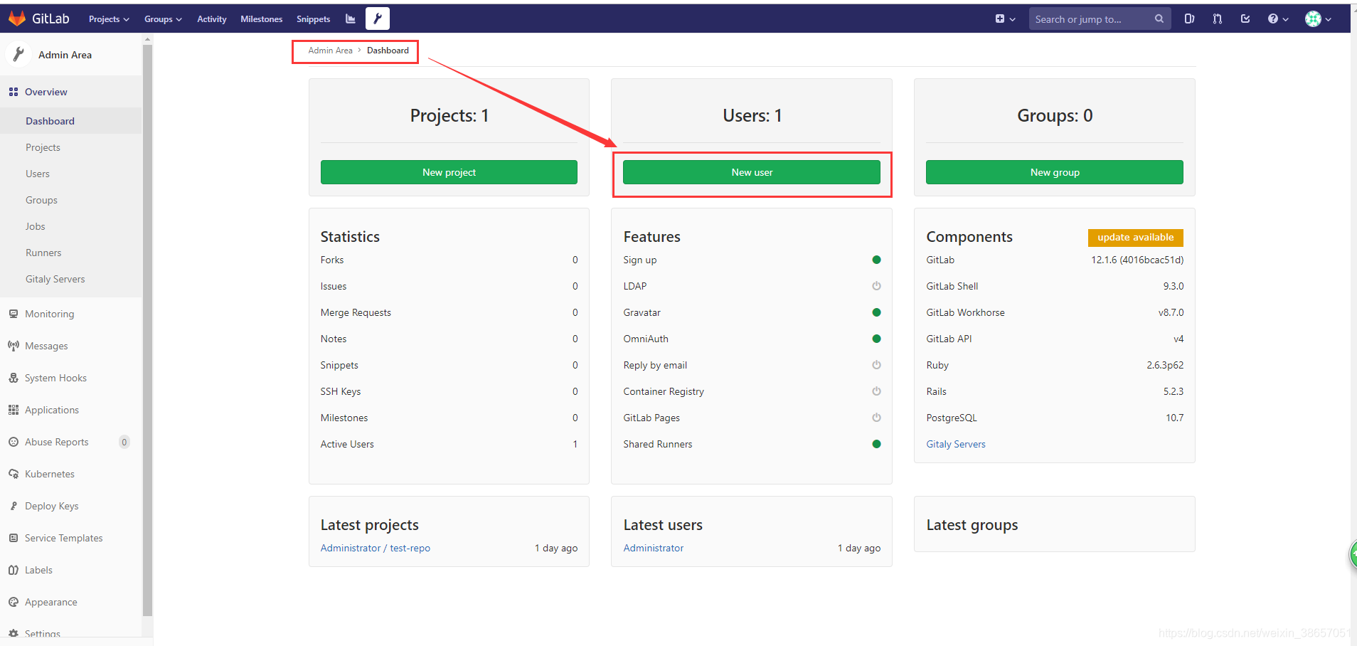Click the Labels tag icon
The width and height of the screenshot is (1357, 646).
coord(14,570)
